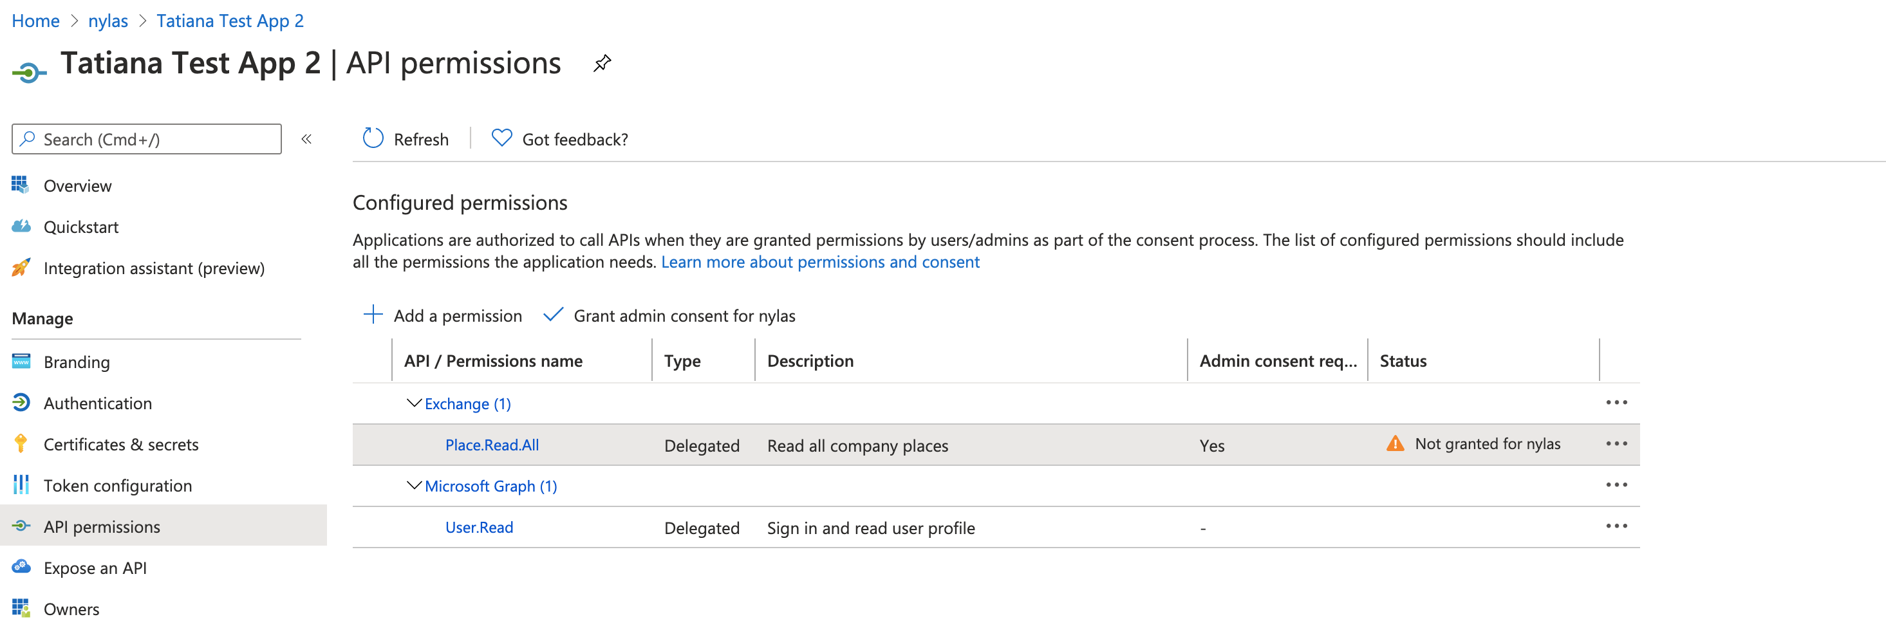Image resolution: width=1886 pixels, height=637 pixels.
Task: Click inside the Search (Cmd+/) field
Action: tap(146, 138)
